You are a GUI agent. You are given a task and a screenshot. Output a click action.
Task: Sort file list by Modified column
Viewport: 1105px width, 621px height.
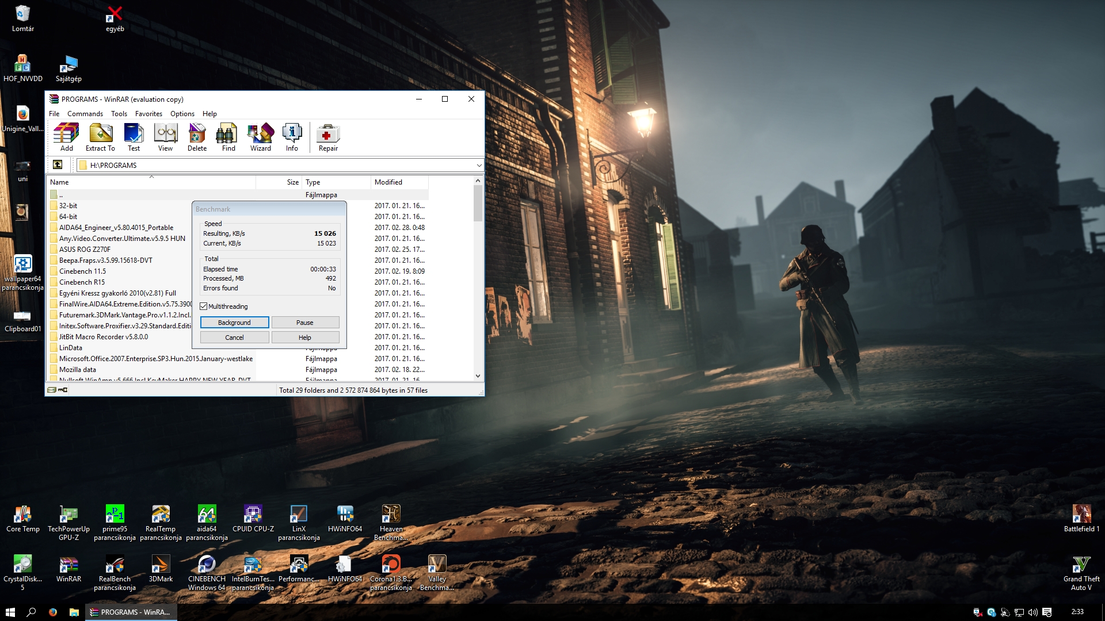click(399, 182)
